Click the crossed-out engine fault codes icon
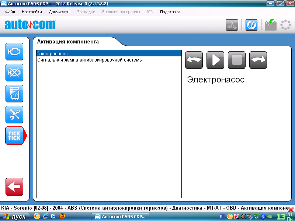Viewport: 295px width, 221px height. pos(14,73)
